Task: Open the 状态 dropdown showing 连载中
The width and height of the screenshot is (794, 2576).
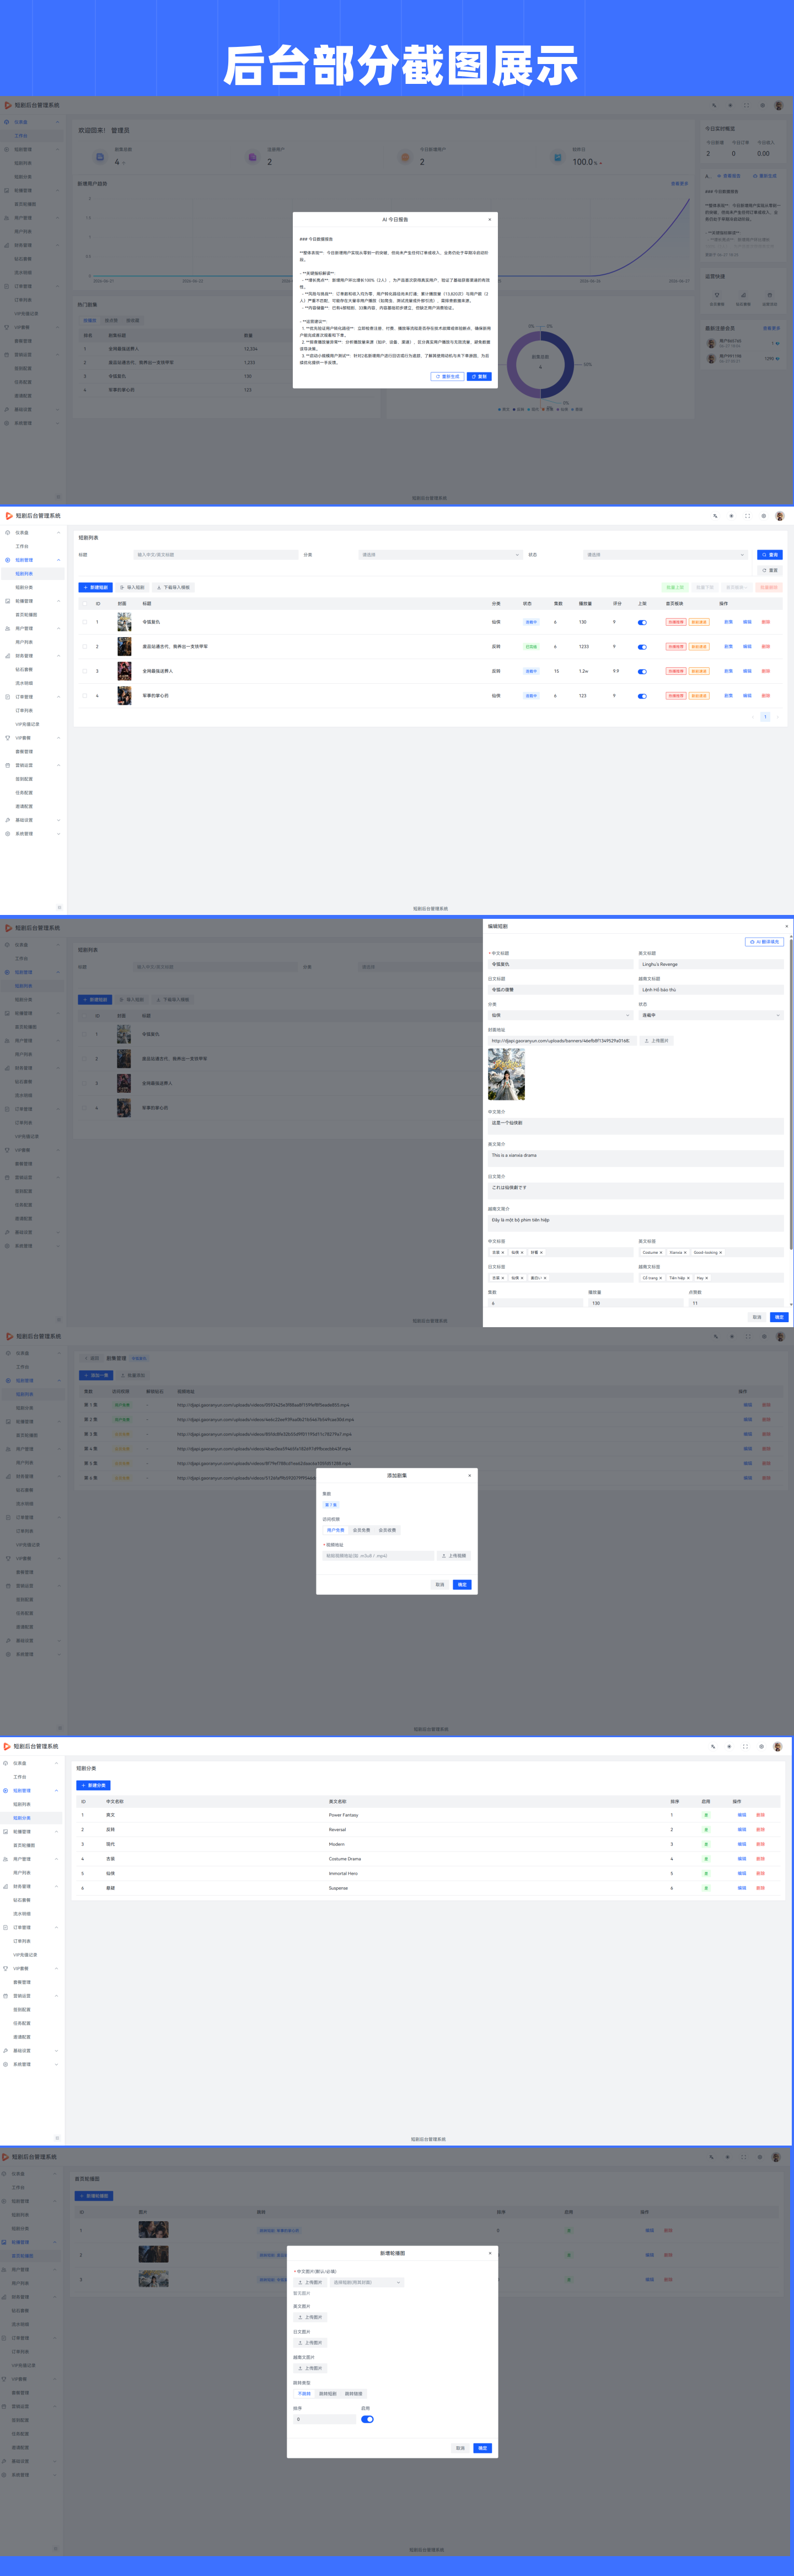Action: [711, 1015]
